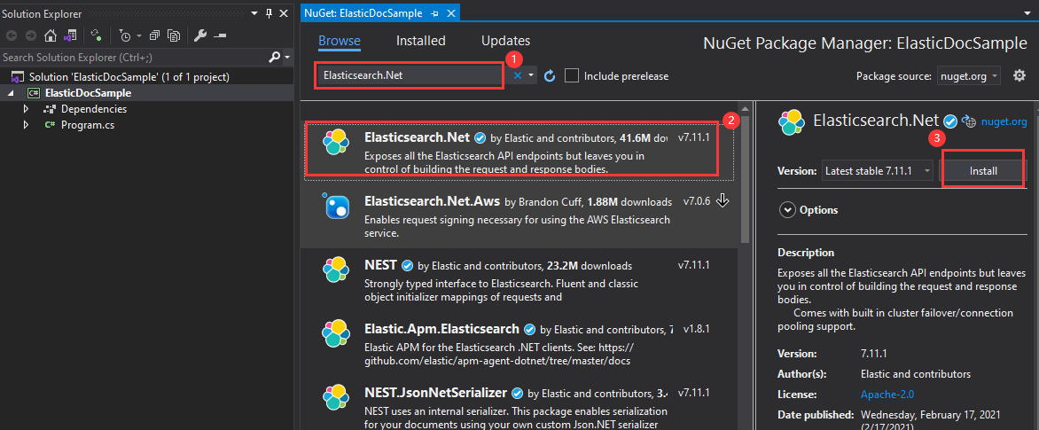This screenshot has width=1039, height=430.
Task: Pin the Solution Explorer panel
Action: click(269, 12)
